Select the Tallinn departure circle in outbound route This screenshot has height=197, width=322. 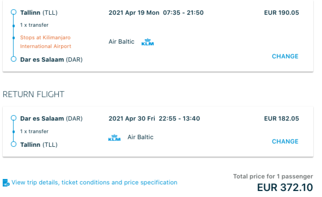click(x=14, y=12)
